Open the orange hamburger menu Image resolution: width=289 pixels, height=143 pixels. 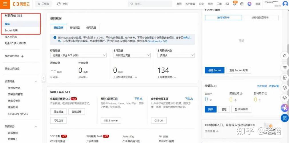pos(5,4)
